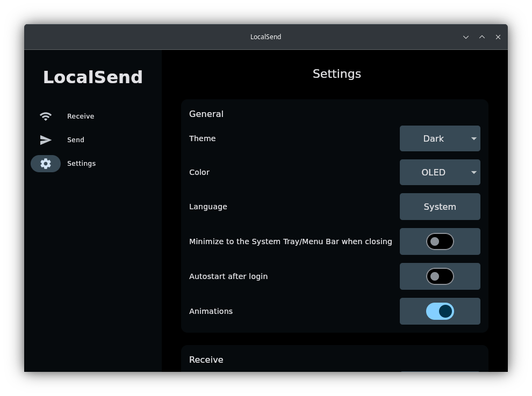
Task: Click the Minimize to System Tray label
Action: 291,241
